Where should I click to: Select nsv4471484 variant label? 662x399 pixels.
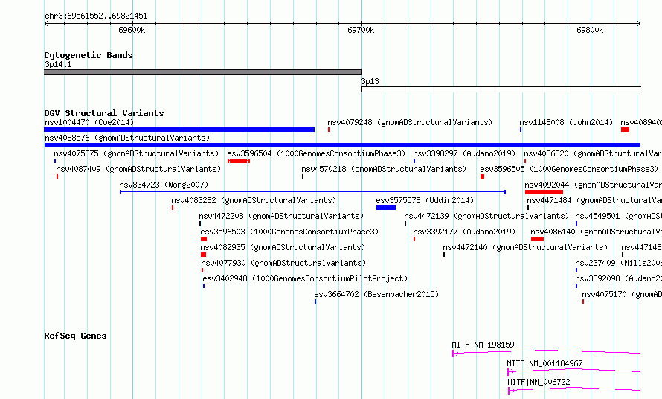594,200
